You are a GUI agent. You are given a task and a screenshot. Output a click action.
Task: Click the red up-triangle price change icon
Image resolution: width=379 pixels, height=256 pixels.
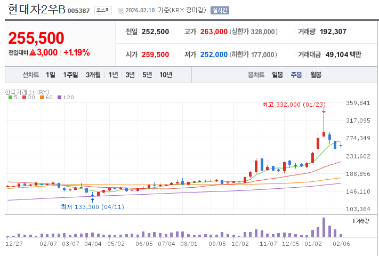(x=32, y=52)
